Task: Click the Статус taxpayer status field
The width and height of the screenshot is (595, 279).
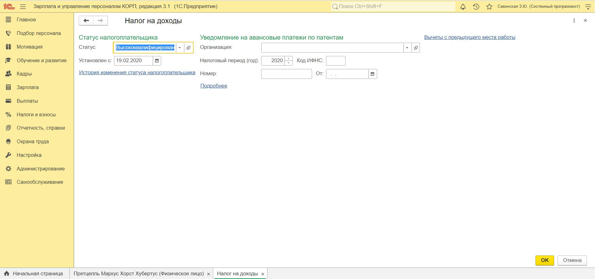Action: [x=145, y=48]
